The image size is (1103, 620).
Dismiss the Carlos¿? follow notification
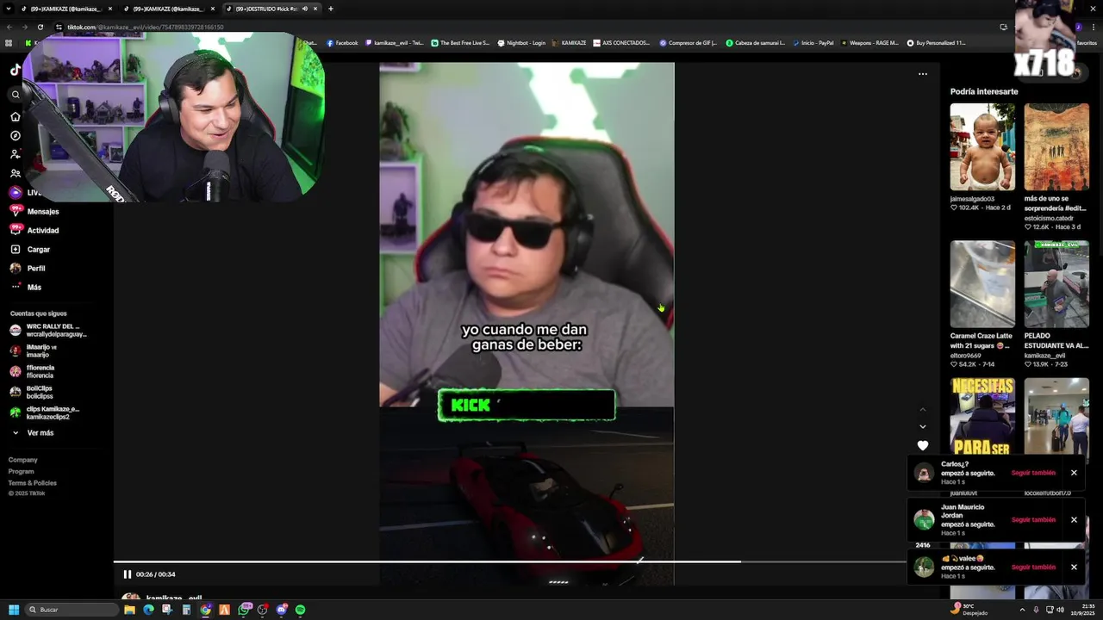1074,473
